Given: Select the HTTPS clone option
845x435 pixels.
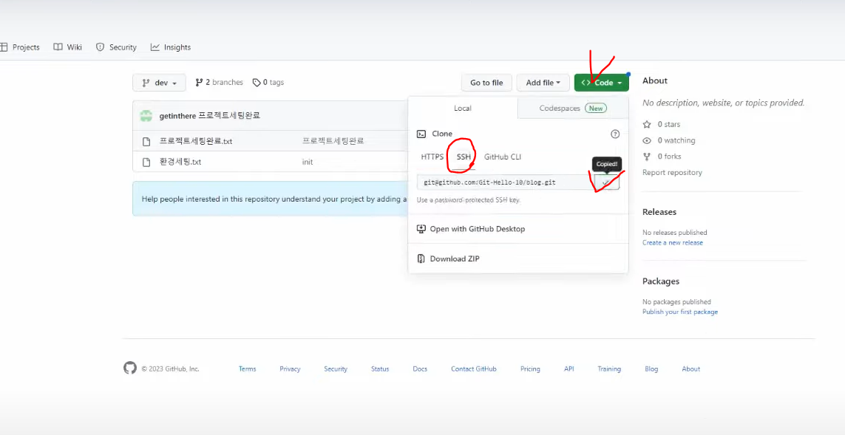Looking at the screenshot, I should pos(432,157).
